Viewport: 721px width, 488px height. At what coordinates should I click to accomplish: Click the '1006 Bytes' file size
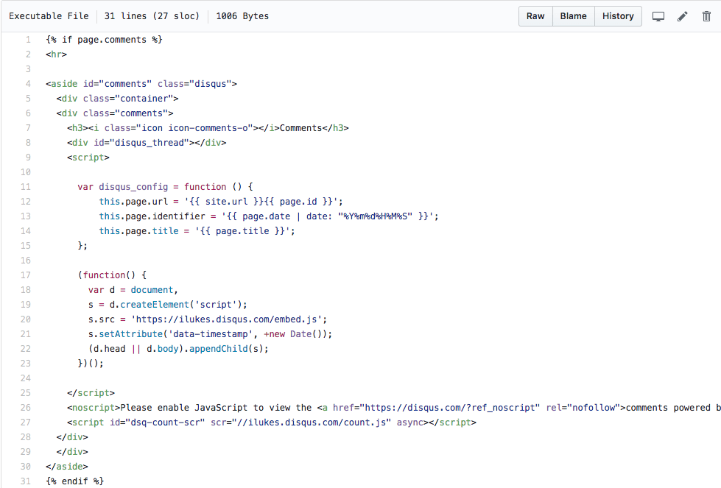242,16
